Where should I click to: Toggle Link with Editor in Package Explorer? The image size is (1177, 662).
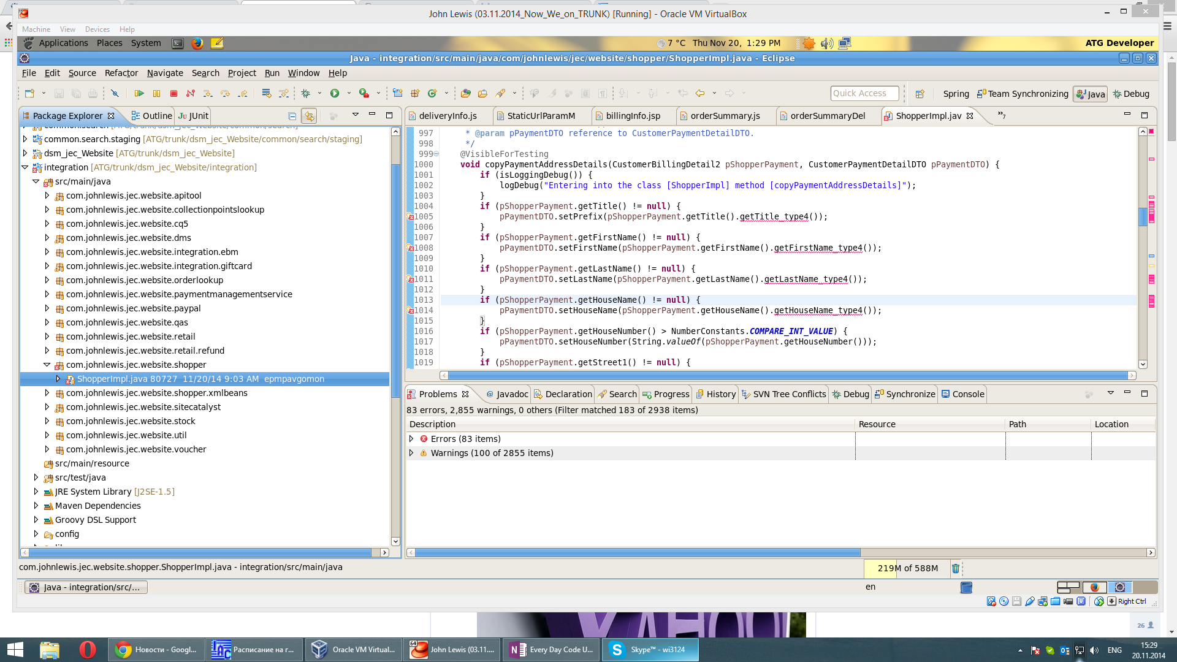pyautogui.click(x=309, y=116)
